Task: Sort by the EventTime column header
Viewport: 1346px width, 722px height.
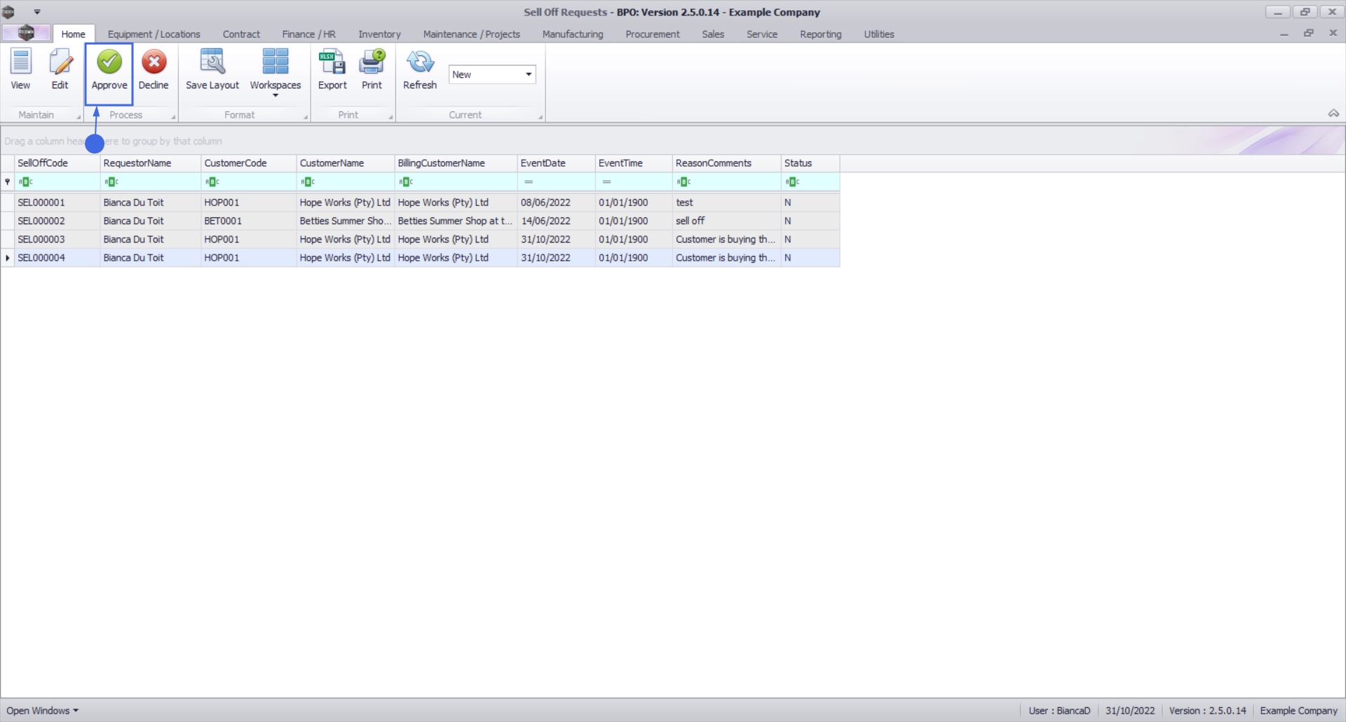Action: (x=634, y=163)
